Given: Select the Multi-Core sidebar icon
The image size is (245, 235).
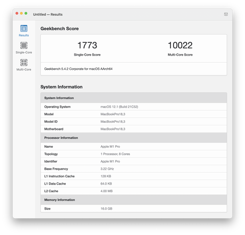Looking at the screenshot, I should point(24,63).
